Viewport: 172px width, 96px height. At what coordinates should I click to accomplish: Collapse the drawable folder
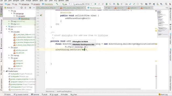(9, 32)
